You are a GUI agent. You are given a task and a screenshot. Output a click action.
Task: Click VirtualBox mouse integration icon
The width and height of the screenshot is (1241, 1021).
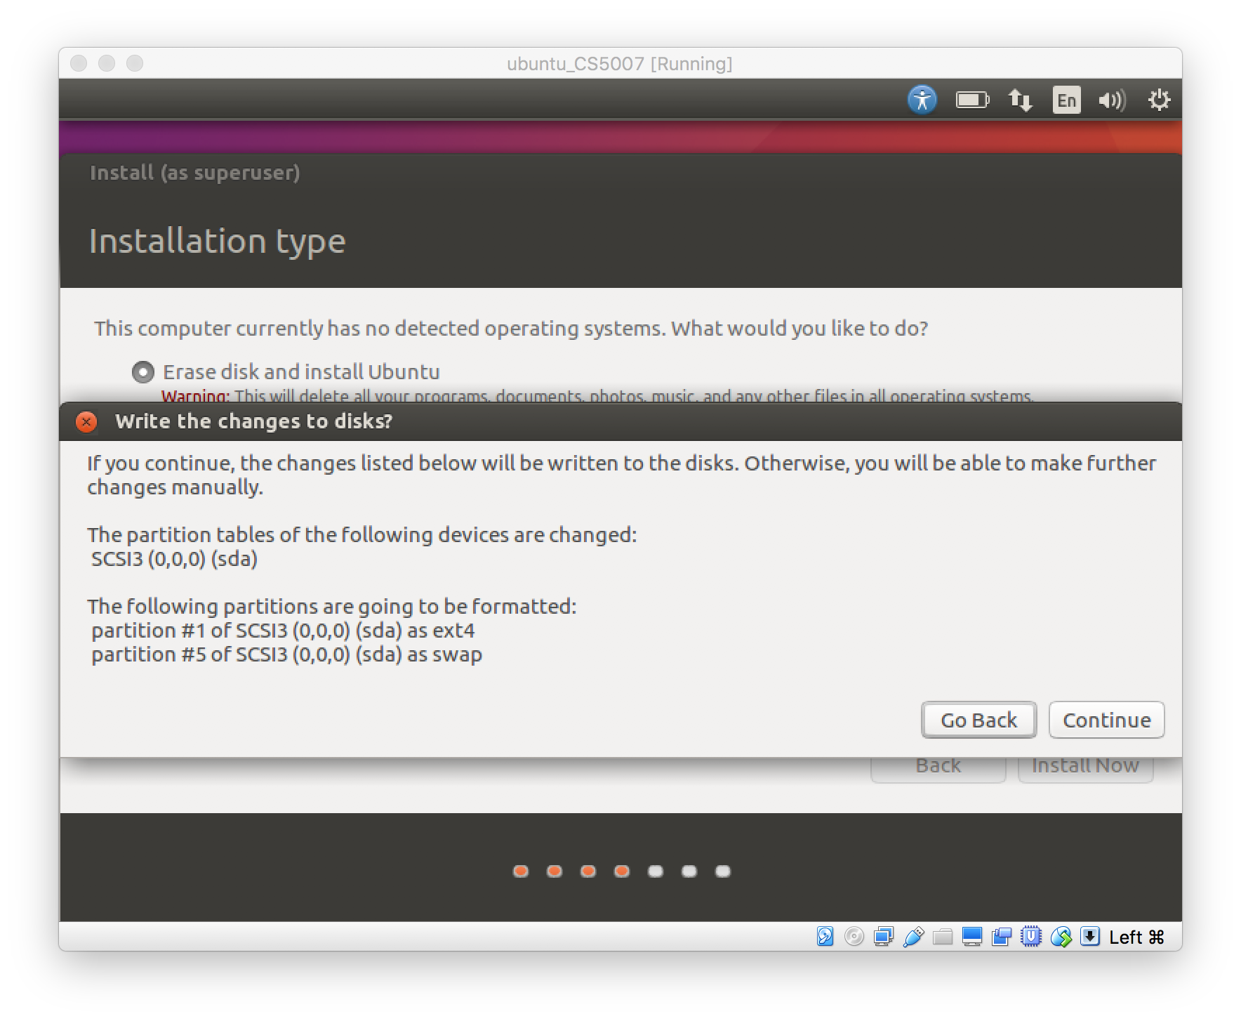1061,937
